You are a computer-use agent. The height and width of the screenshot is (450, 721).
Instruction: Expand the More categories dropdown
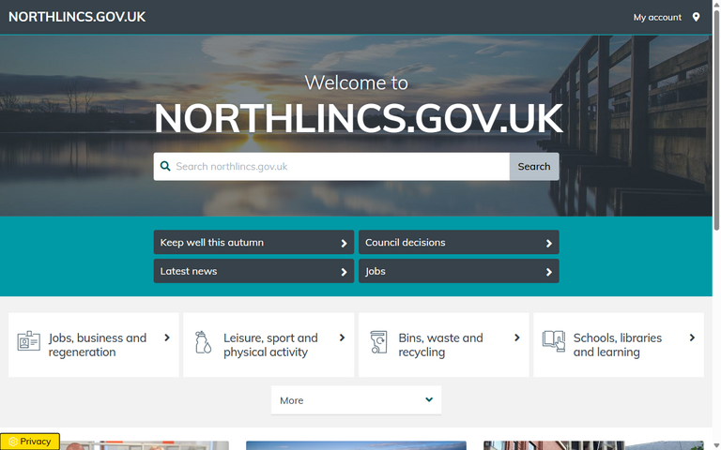click(x=356, y=400)
